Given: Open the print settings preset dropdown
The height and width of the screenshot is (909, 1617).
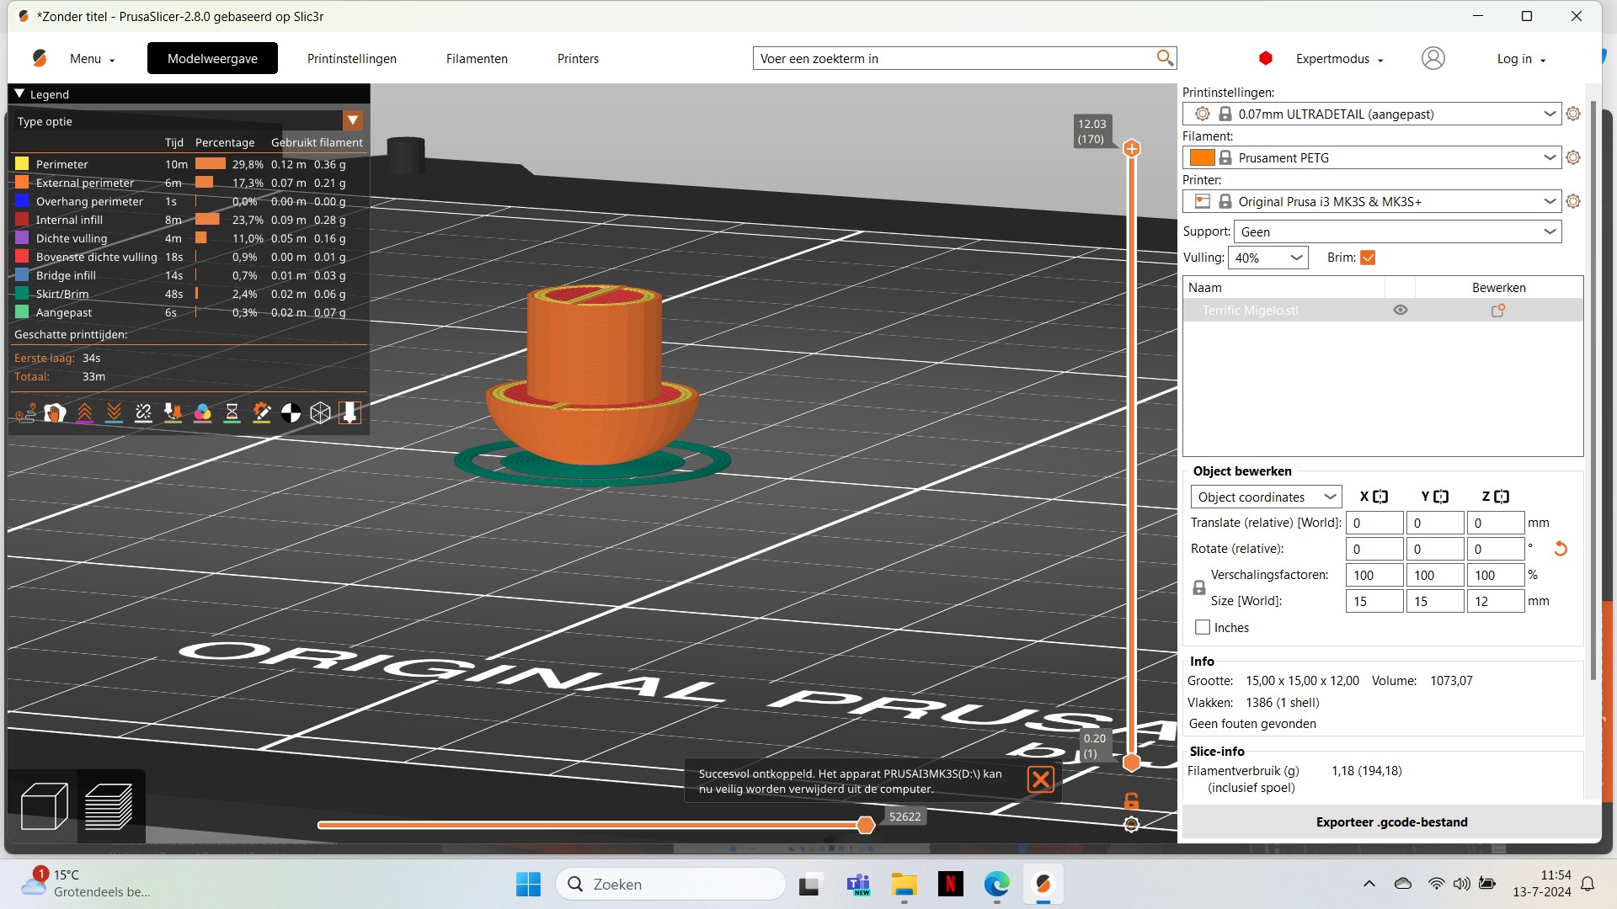Looking at the screenshot, I should point(1372,114).
